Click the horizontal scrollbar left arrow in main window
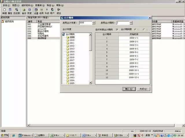This screenshot has width=185, height=138. pyautogui.click(x=29, y=125)
